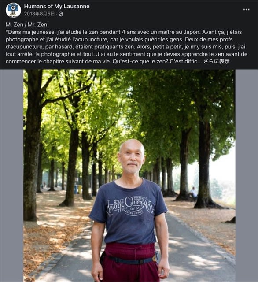Open the three-dot post options menu
The width and height of the screenshot is (258, 282).
tap(246, 10)
